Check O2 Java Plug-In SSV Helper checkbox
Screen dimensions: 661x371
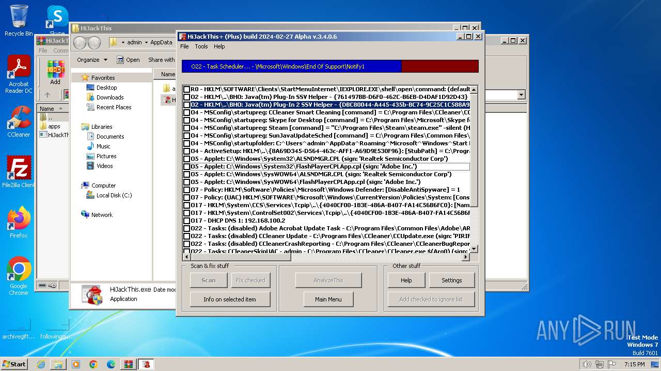186,97
